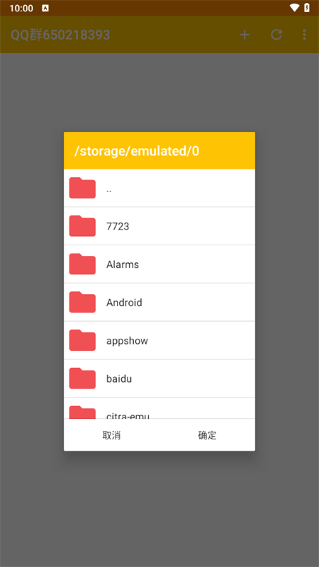The width and height of the screenshot is (319, 567).
Task: Click the plus add icon in toolbar
Action: 245,35
